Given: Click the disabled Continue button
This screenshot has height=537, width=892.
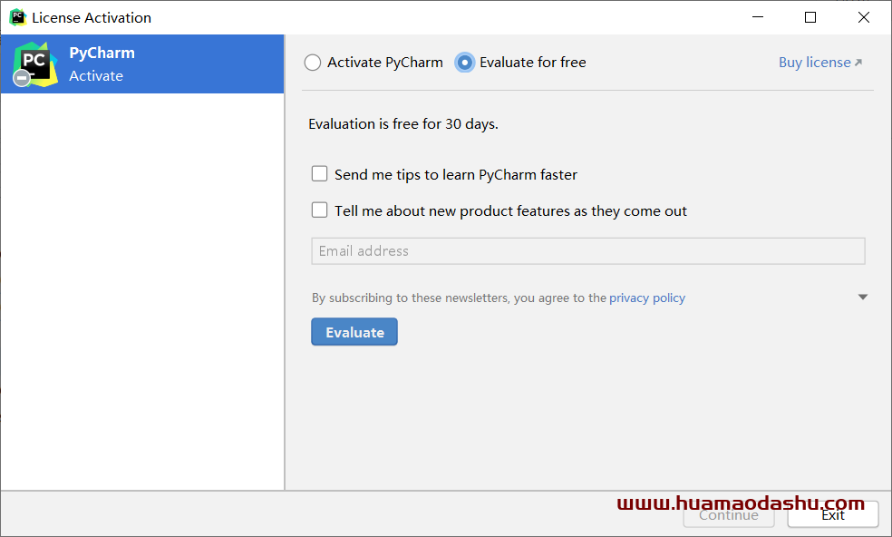Looking at the screenshot, I should (729, 515).
